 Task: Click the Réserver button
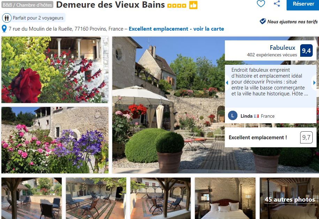tap(303, 4)
